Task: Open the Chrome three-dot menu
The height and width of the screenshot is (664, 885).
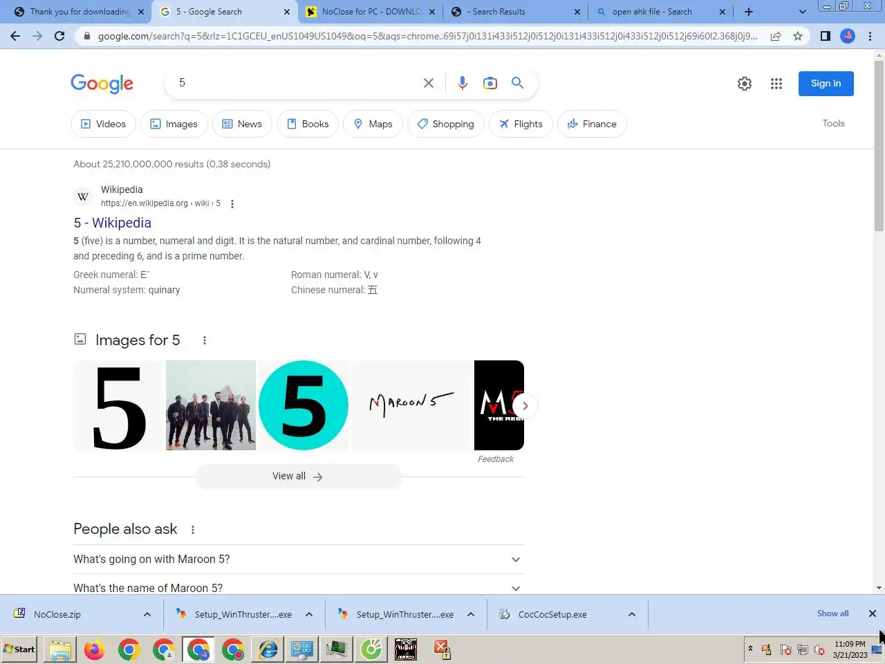Action: tap(870, 36)
